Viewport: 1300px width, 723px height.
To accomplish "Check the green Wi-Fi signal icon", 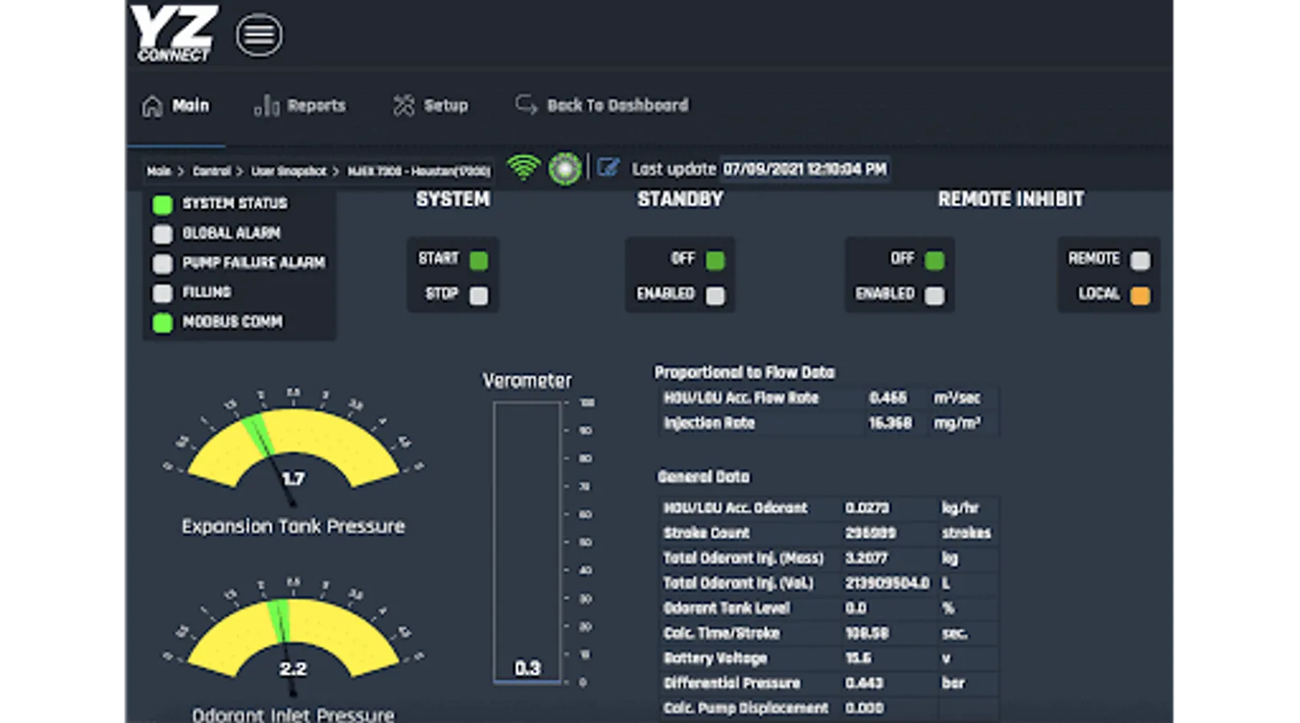I will 523,168.
